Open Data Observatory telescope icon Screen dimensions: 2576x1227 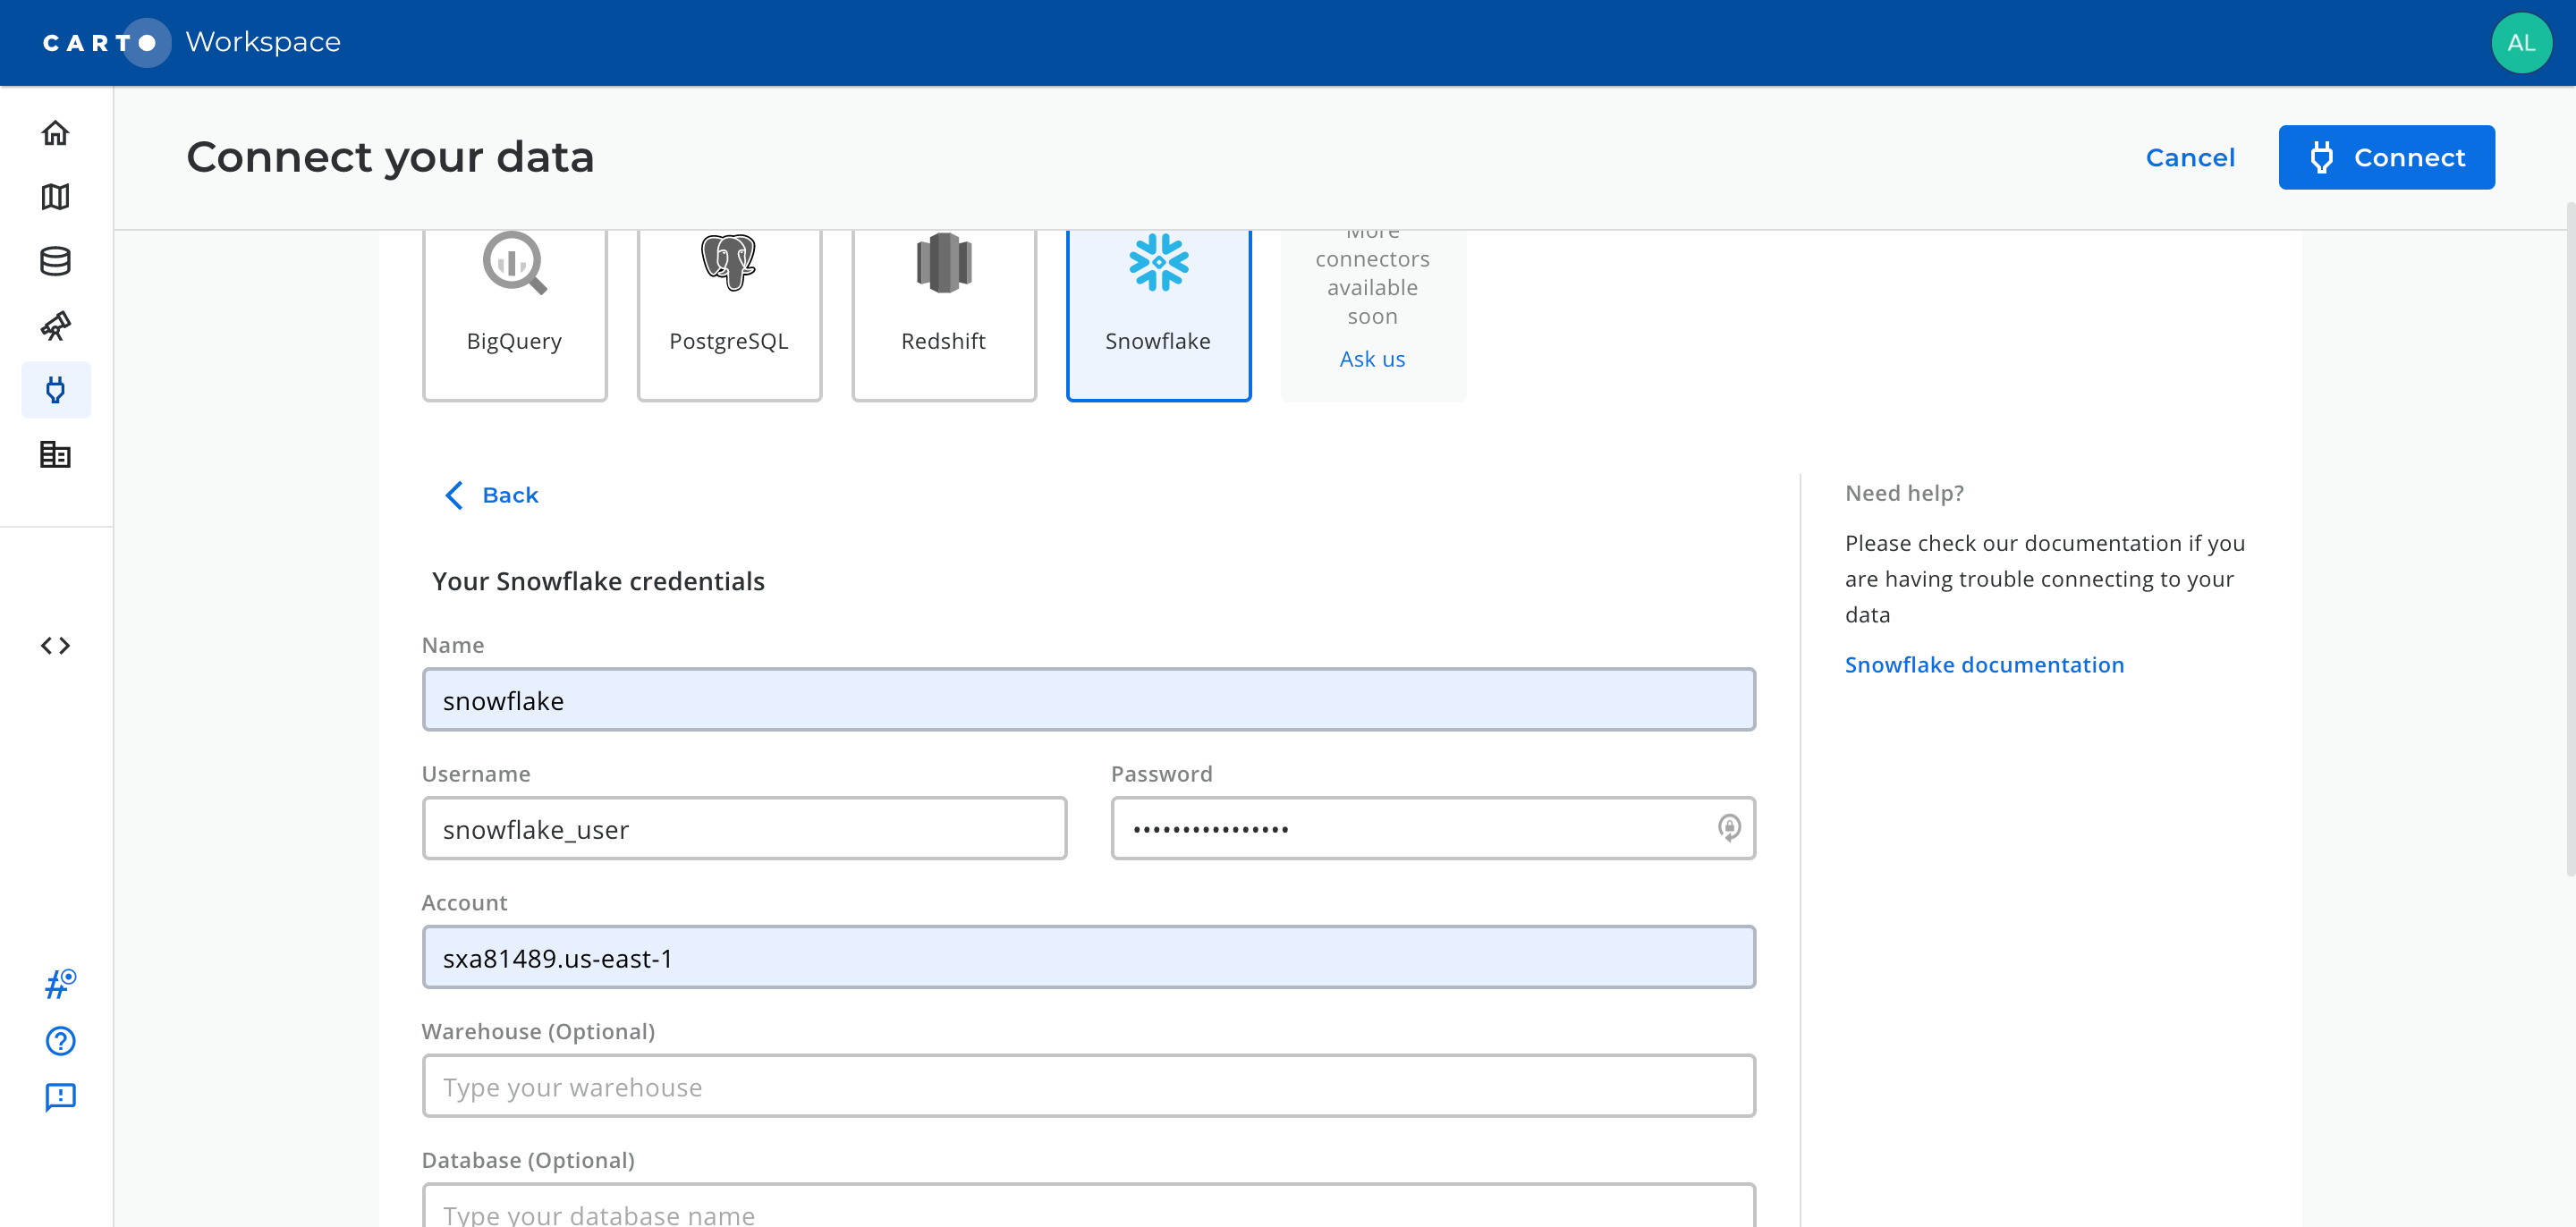pos(55,325)
